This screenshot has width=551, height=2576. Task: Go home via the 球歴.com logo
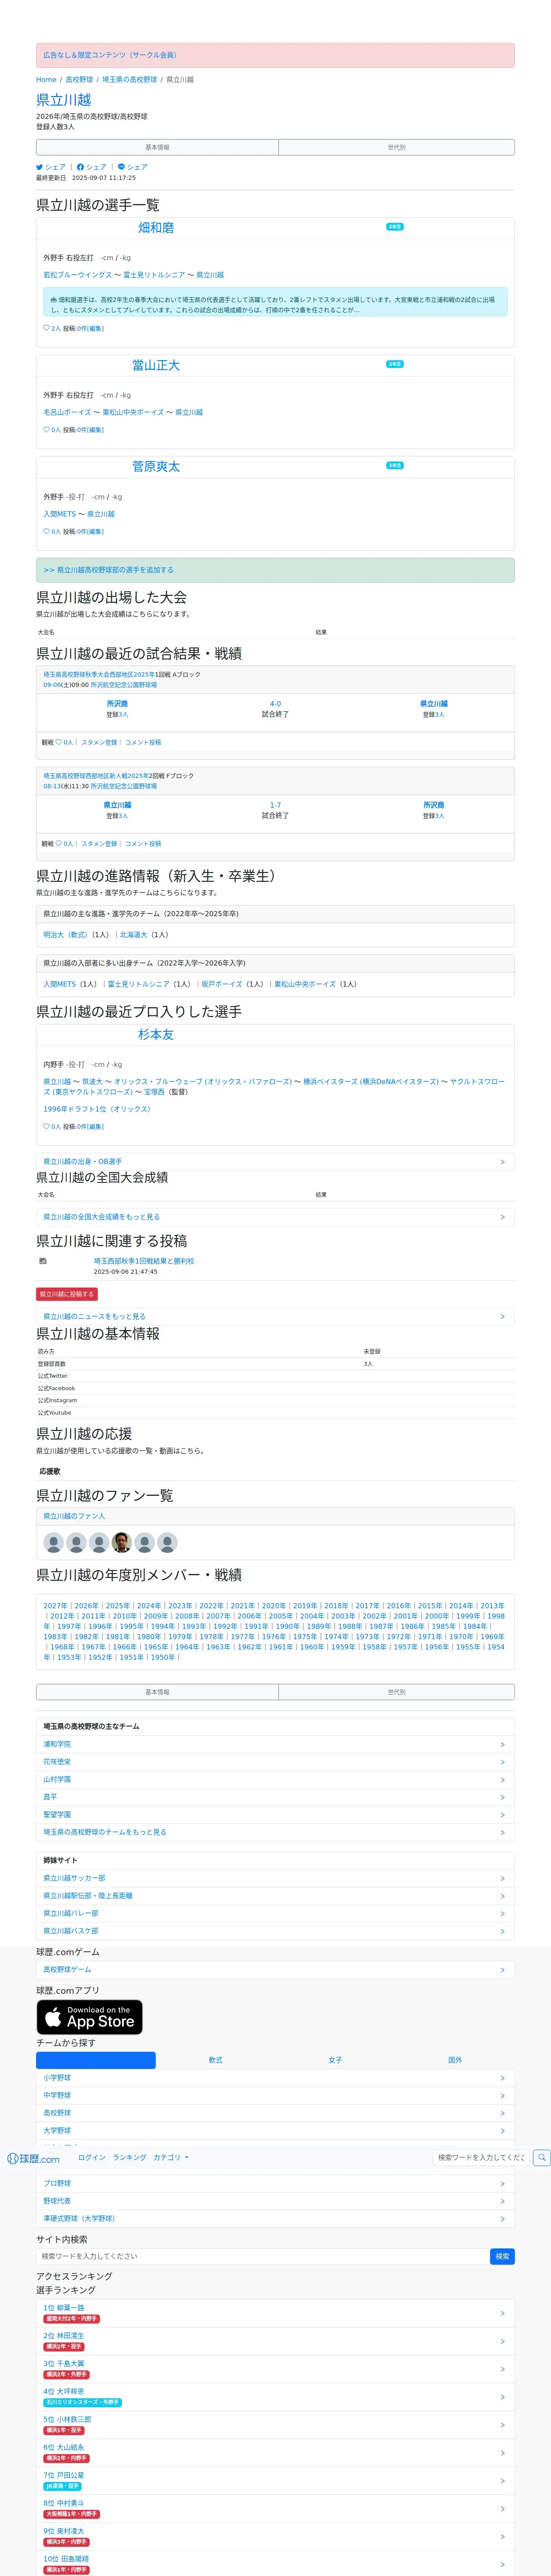click(33, 2158)
